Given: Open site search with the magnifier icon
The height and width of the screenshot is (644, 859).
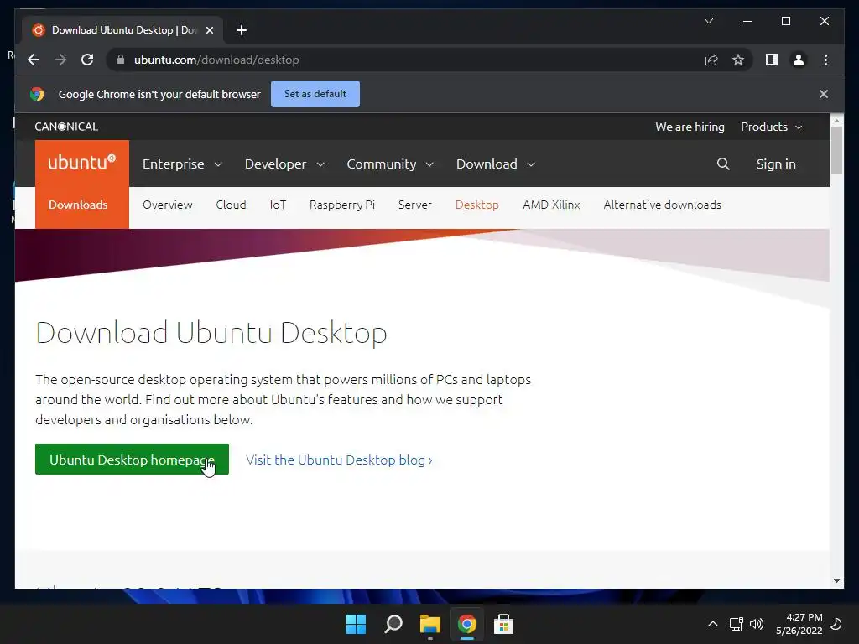Looking at the screenshot, I should click(723, 164).
